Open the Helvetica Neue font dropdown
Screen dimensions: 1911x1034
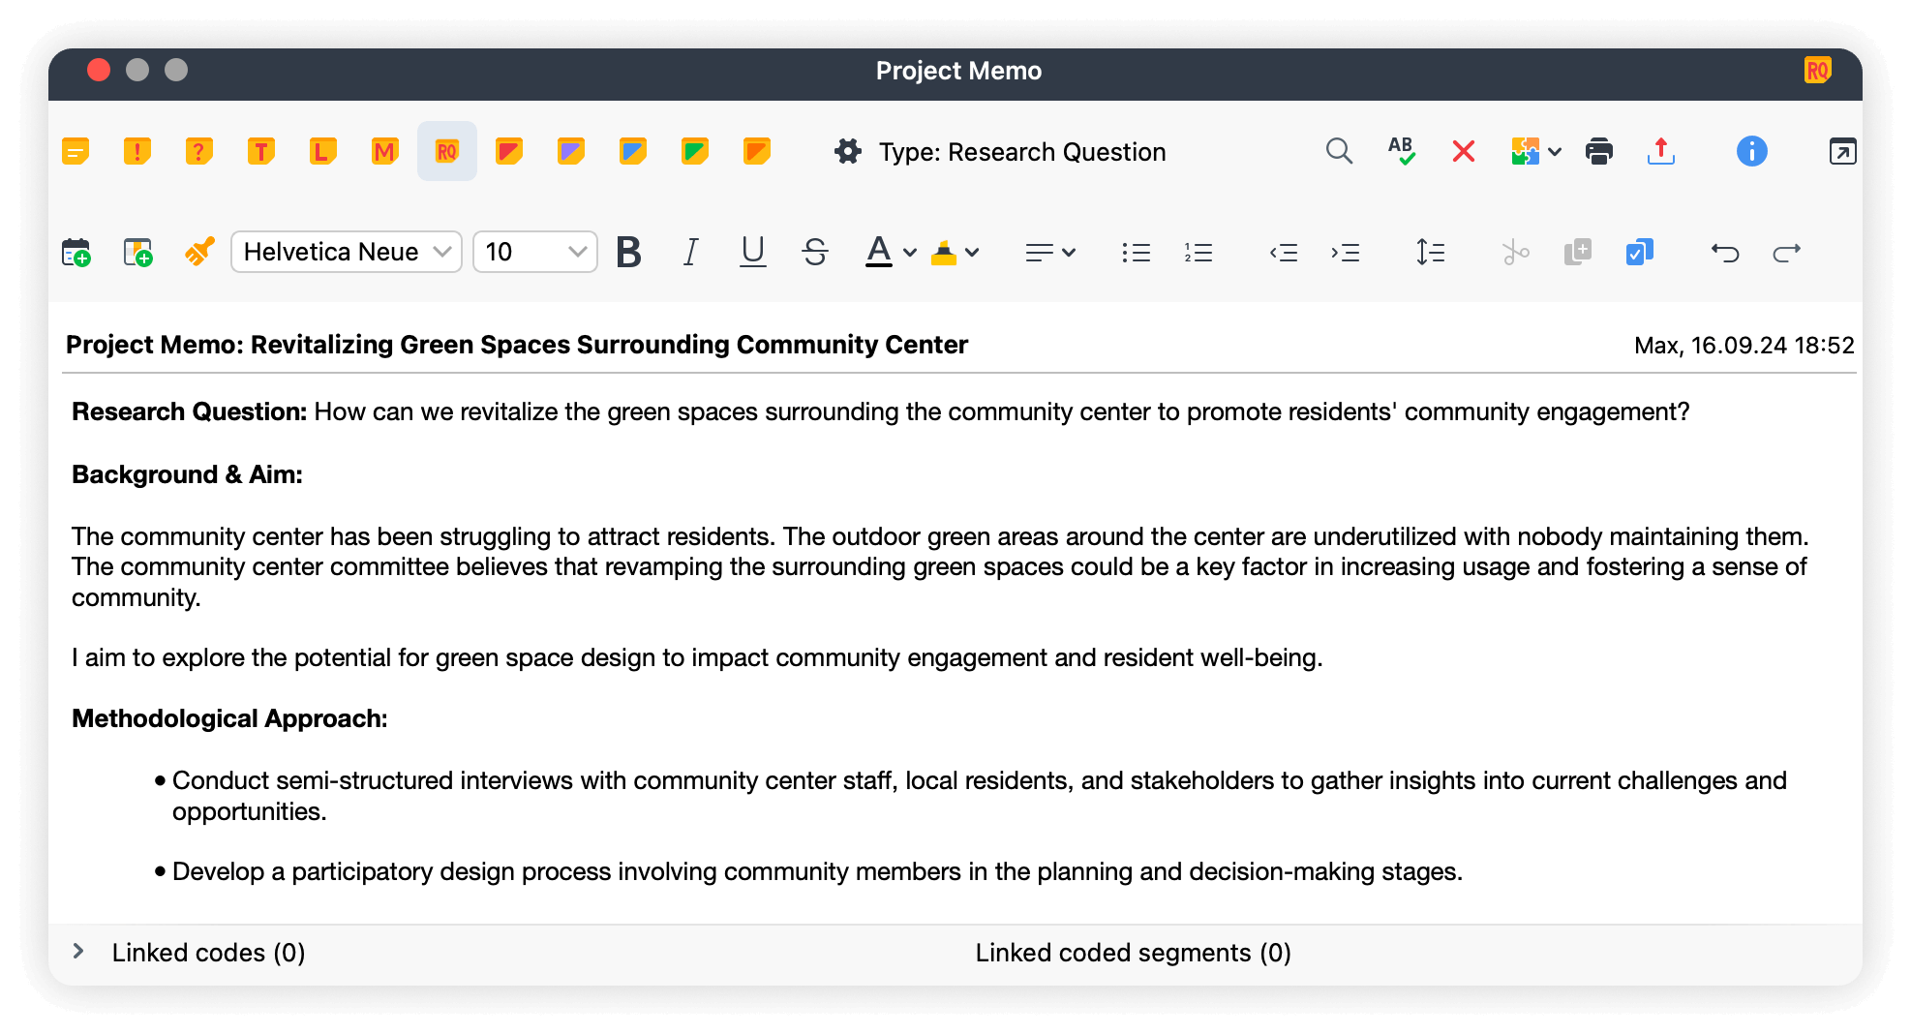coord(346,253)
